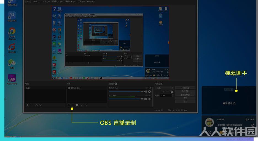Add a new scene with the plus icon

(x=28, y=105)
